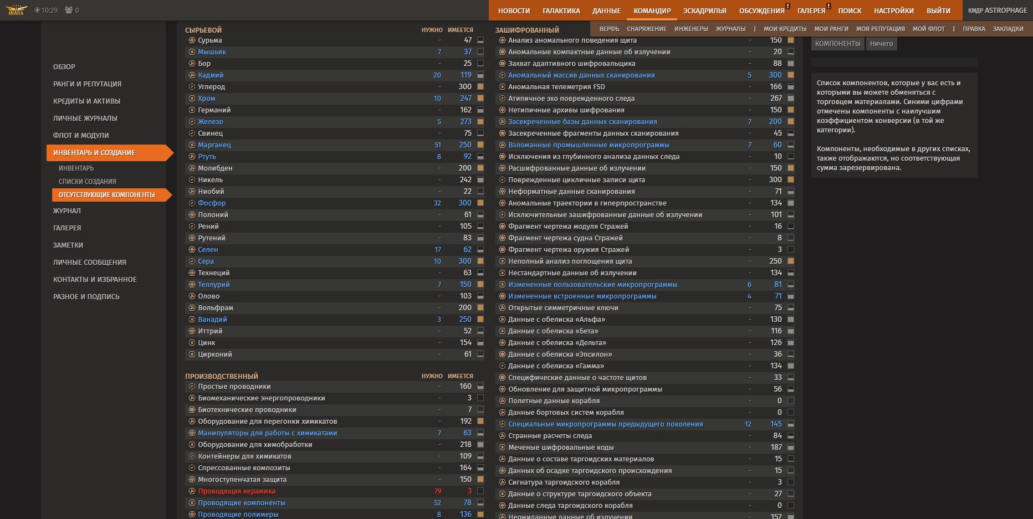
Task: Open the ПОИСК menu item
Action: coord(850,11)
